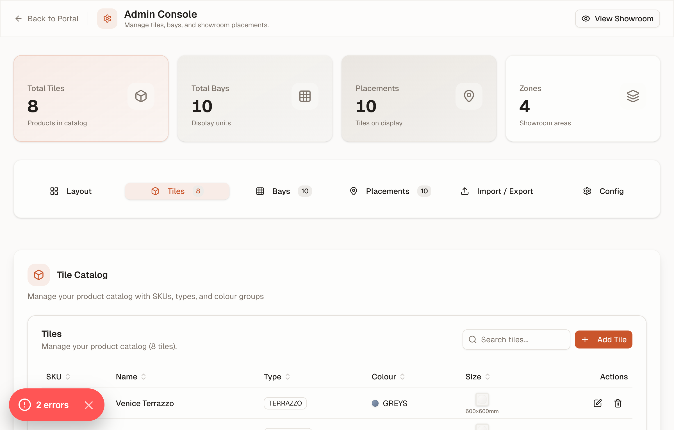Click the GREYS colour dot for Venice Terrazzo
Screen dimensions: 674x430
tap(375, 403)
